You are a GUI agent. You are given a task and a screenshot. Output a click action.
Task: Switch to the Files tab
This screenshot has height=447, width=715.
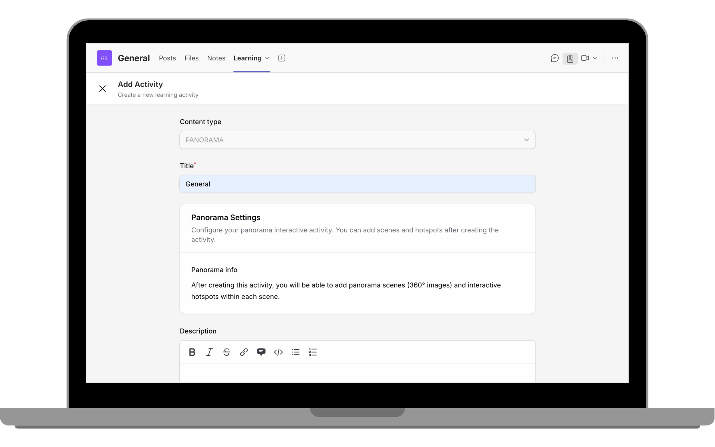point(191,58)
